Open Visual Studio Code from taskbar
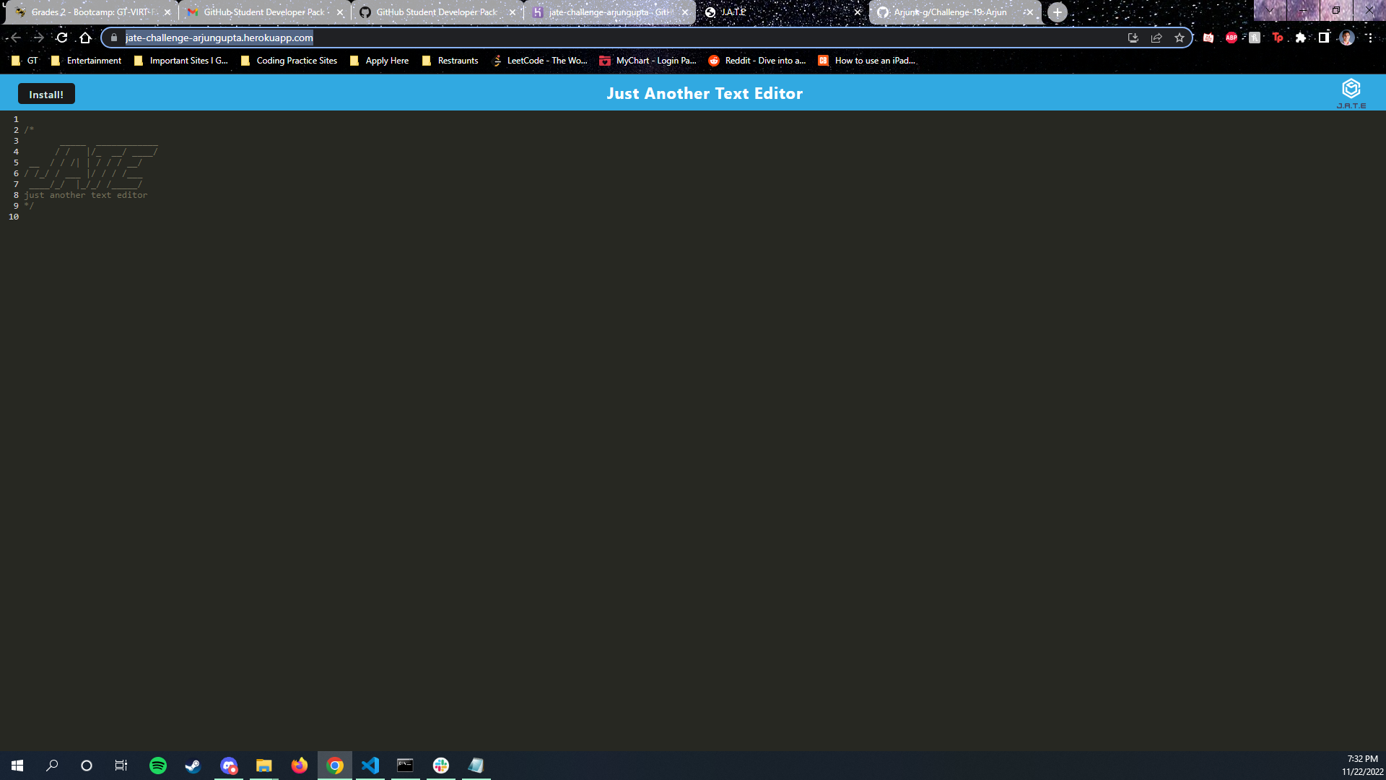Image resolution: width=1386 pixels, height=780 pixels. 370,766
